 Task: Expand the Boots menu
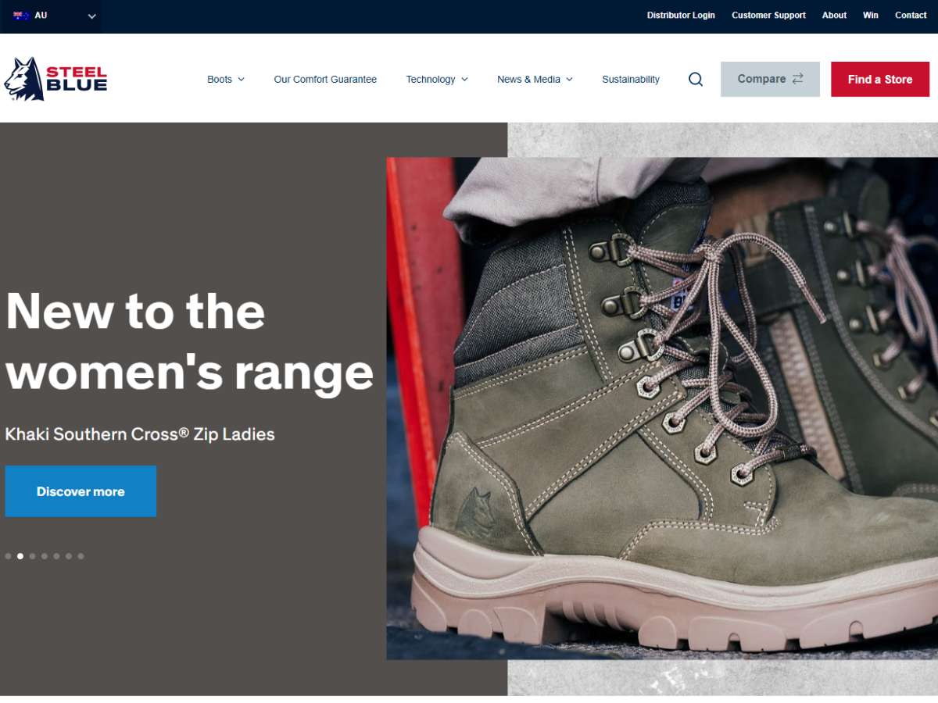pyautogui.click(x=226, y=79)
